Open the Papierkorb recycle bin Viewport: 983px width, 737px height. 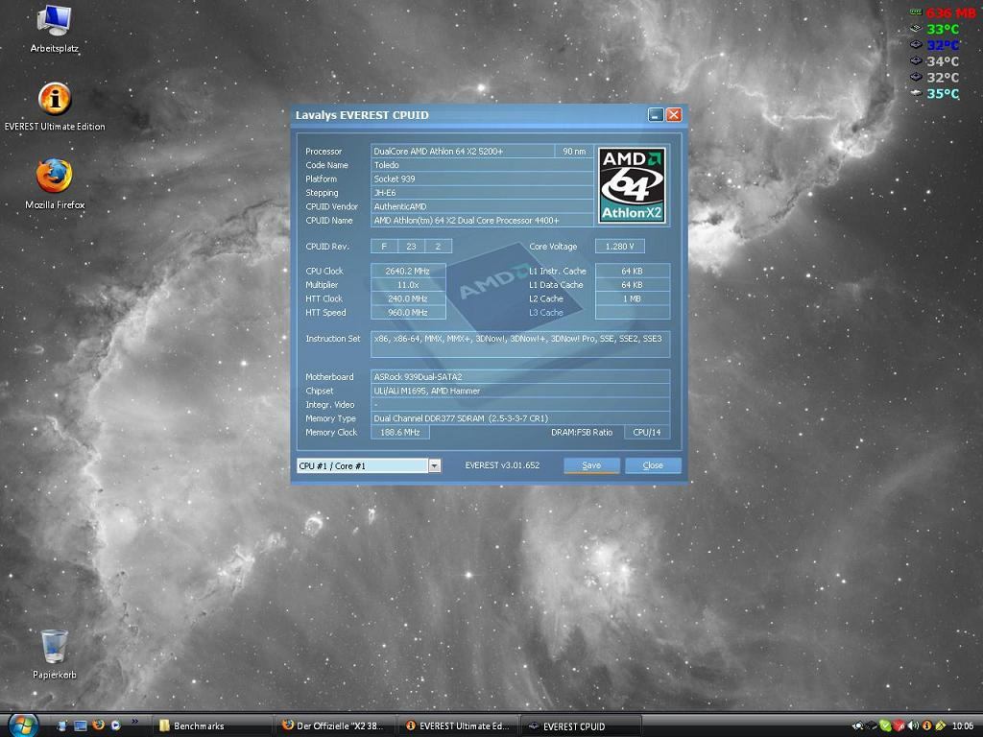tap(54, 654)
